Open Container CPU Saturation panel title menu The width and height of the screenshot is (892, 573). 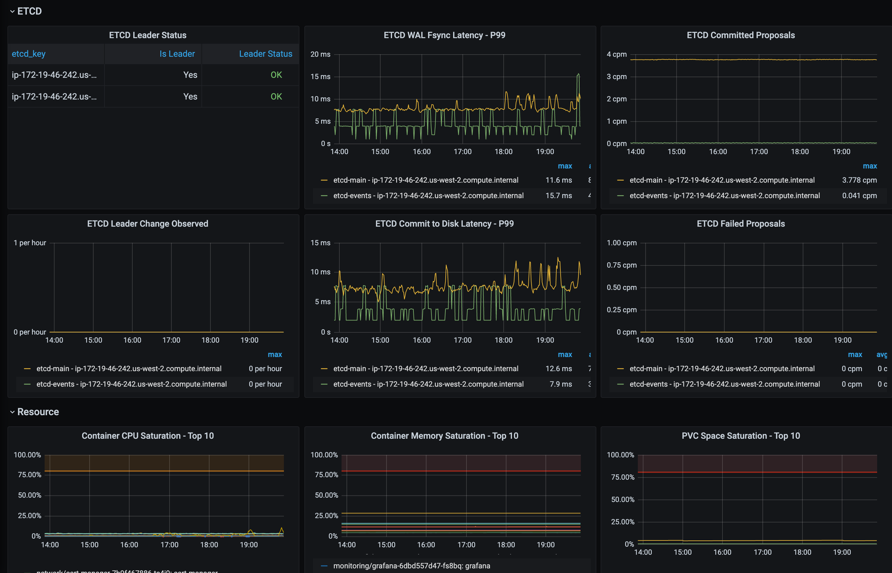click(x=148, y=436)
